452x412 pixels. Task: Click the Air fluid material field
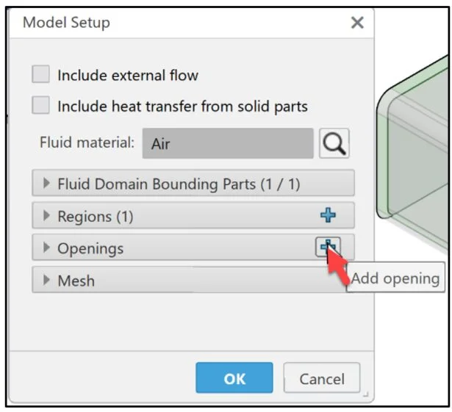(228, 144)
